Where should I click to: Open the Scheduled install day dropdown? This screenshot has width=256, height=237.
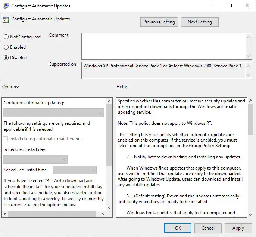point(35,159)
